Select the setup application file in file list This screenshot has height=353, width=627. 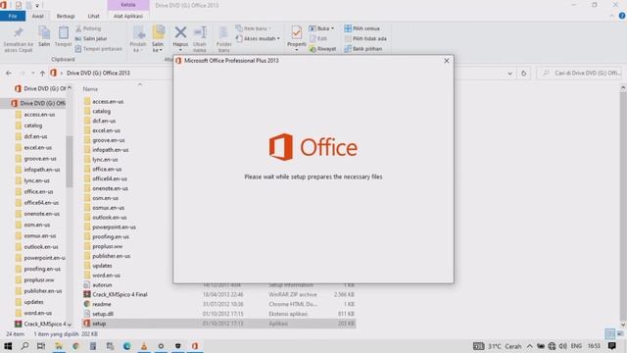pyautogui.click(x=218, y=324)
